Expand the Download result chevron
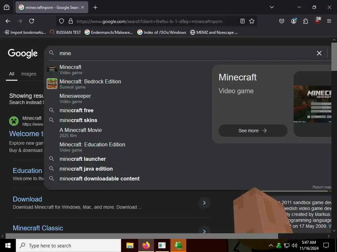This screenshot has height=252, width=337. (x=204, y=203)
